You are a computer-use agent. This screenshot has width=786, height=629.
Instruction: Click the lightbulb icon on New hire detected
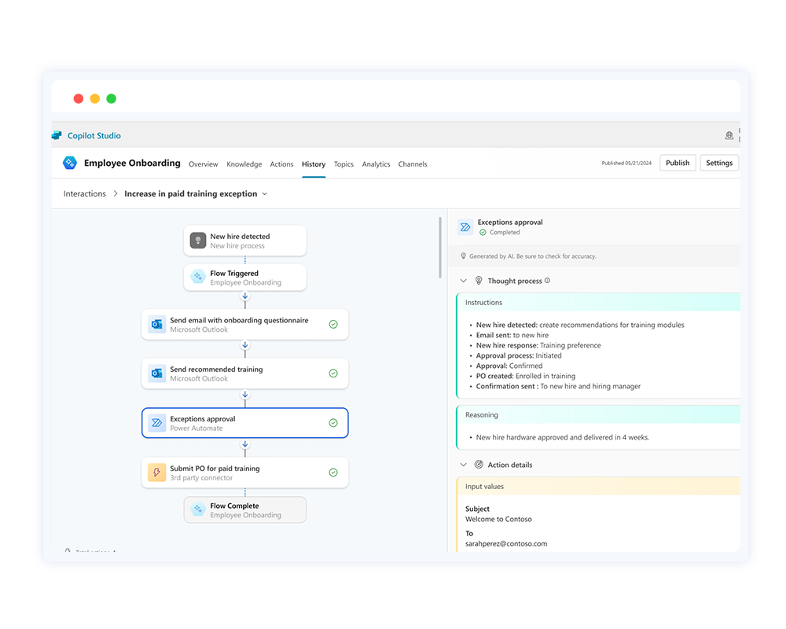tap(198, 241)
